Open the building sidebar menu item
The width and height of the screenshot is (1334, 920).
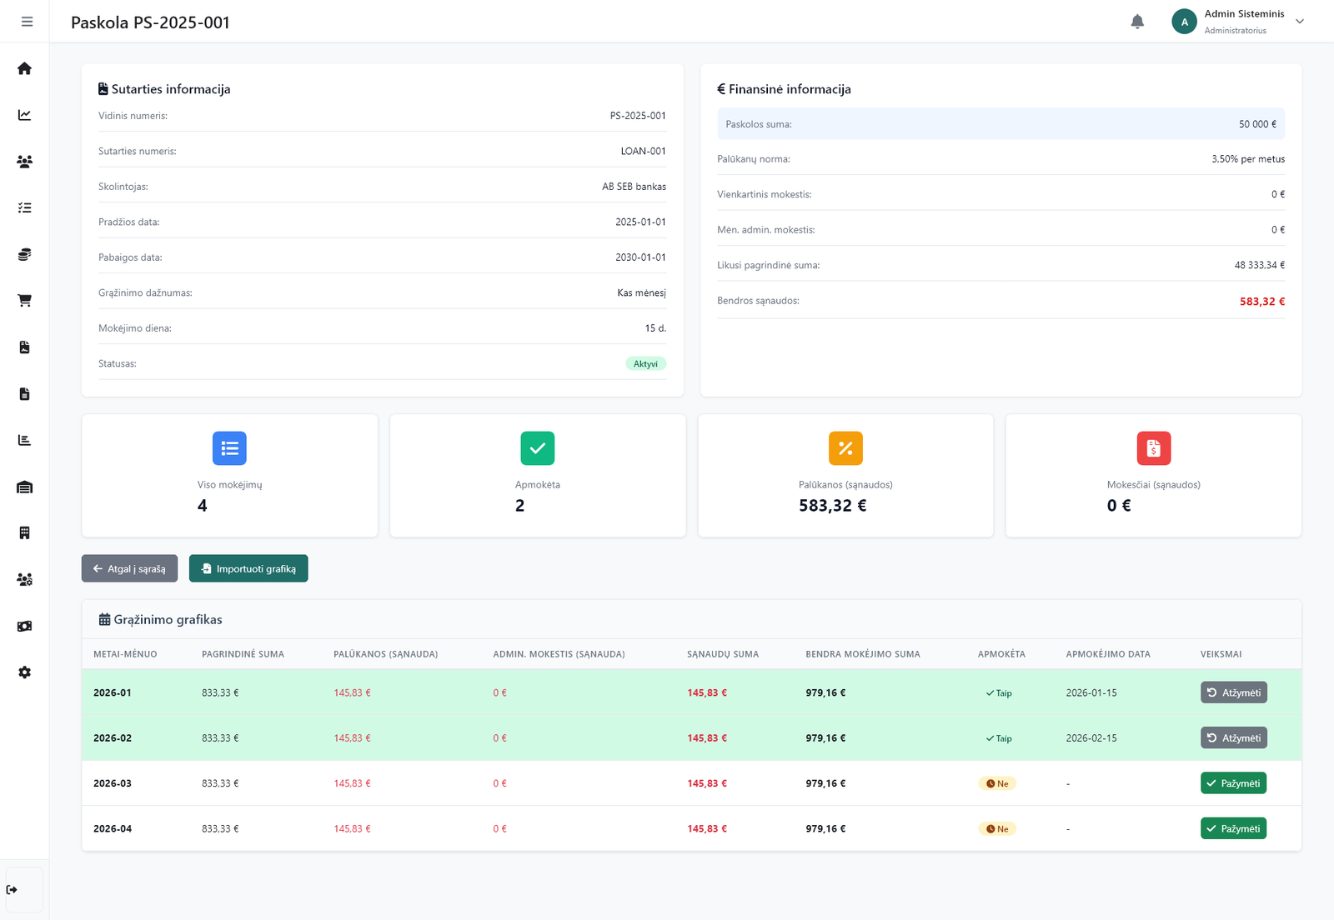[24, 533]
